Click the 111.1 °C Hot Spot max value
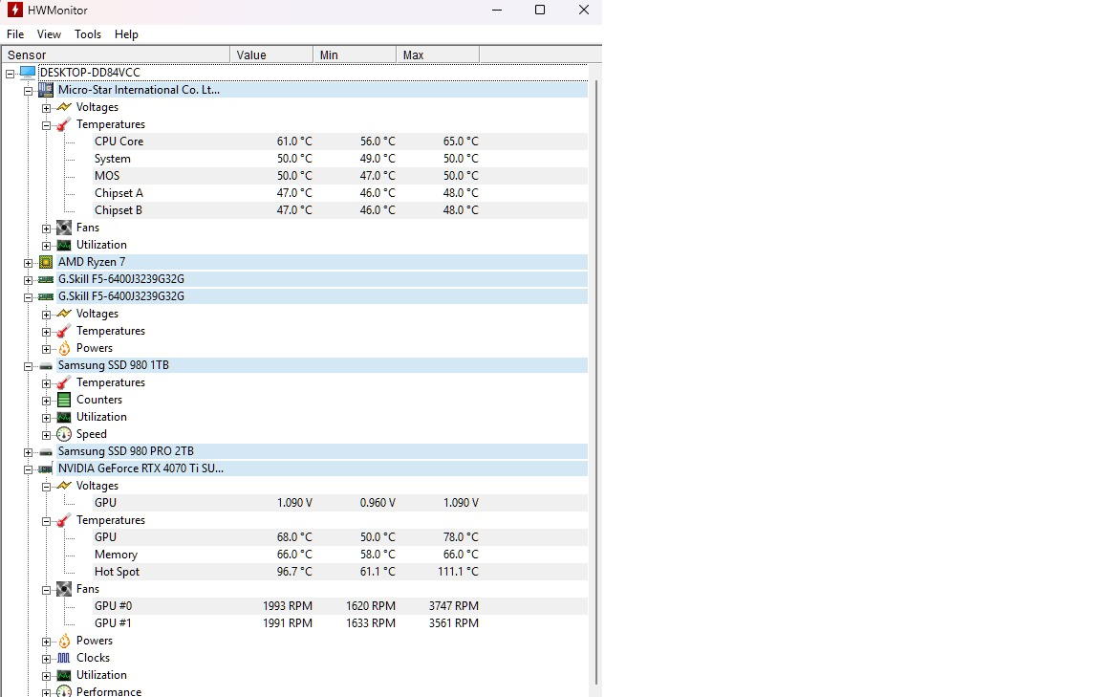1101x697 pixels. (458, 572)
